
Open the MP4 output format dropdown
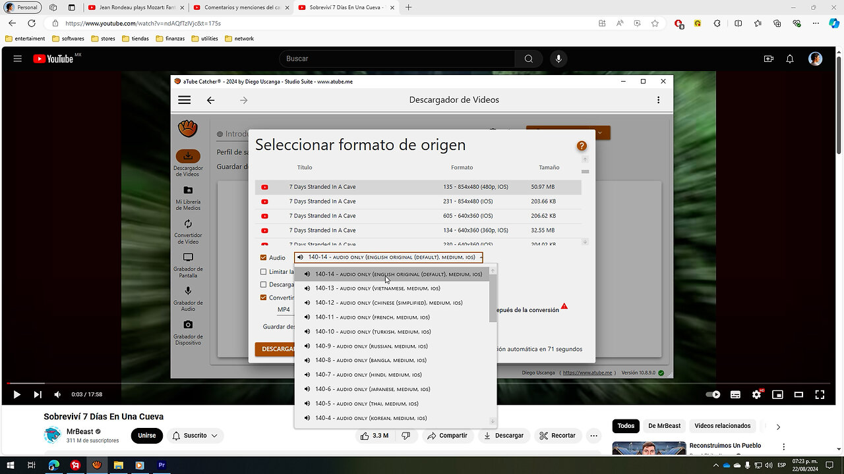285,309
